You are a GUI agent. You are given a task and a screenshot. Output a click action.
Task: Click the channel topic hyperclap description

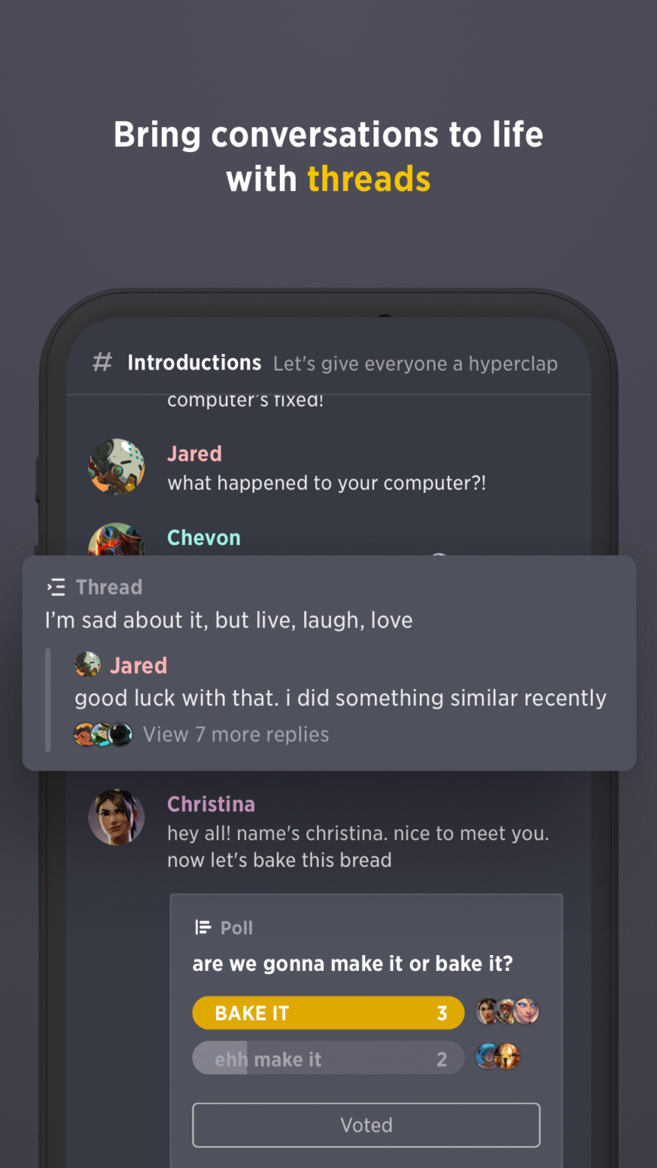415,364
